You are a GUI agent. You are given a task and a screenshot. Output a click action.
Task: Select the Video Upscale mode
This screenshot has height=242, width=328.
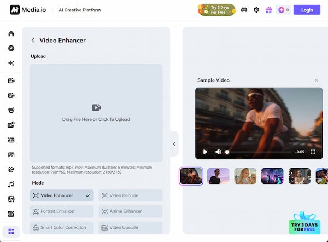[131, 227]
